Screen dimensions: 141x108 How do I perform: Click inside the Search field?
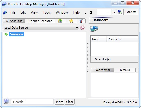[32, 102]
